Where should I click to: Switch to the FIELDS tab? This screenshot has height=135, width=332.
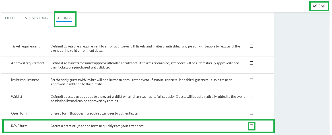coord(11,18)
